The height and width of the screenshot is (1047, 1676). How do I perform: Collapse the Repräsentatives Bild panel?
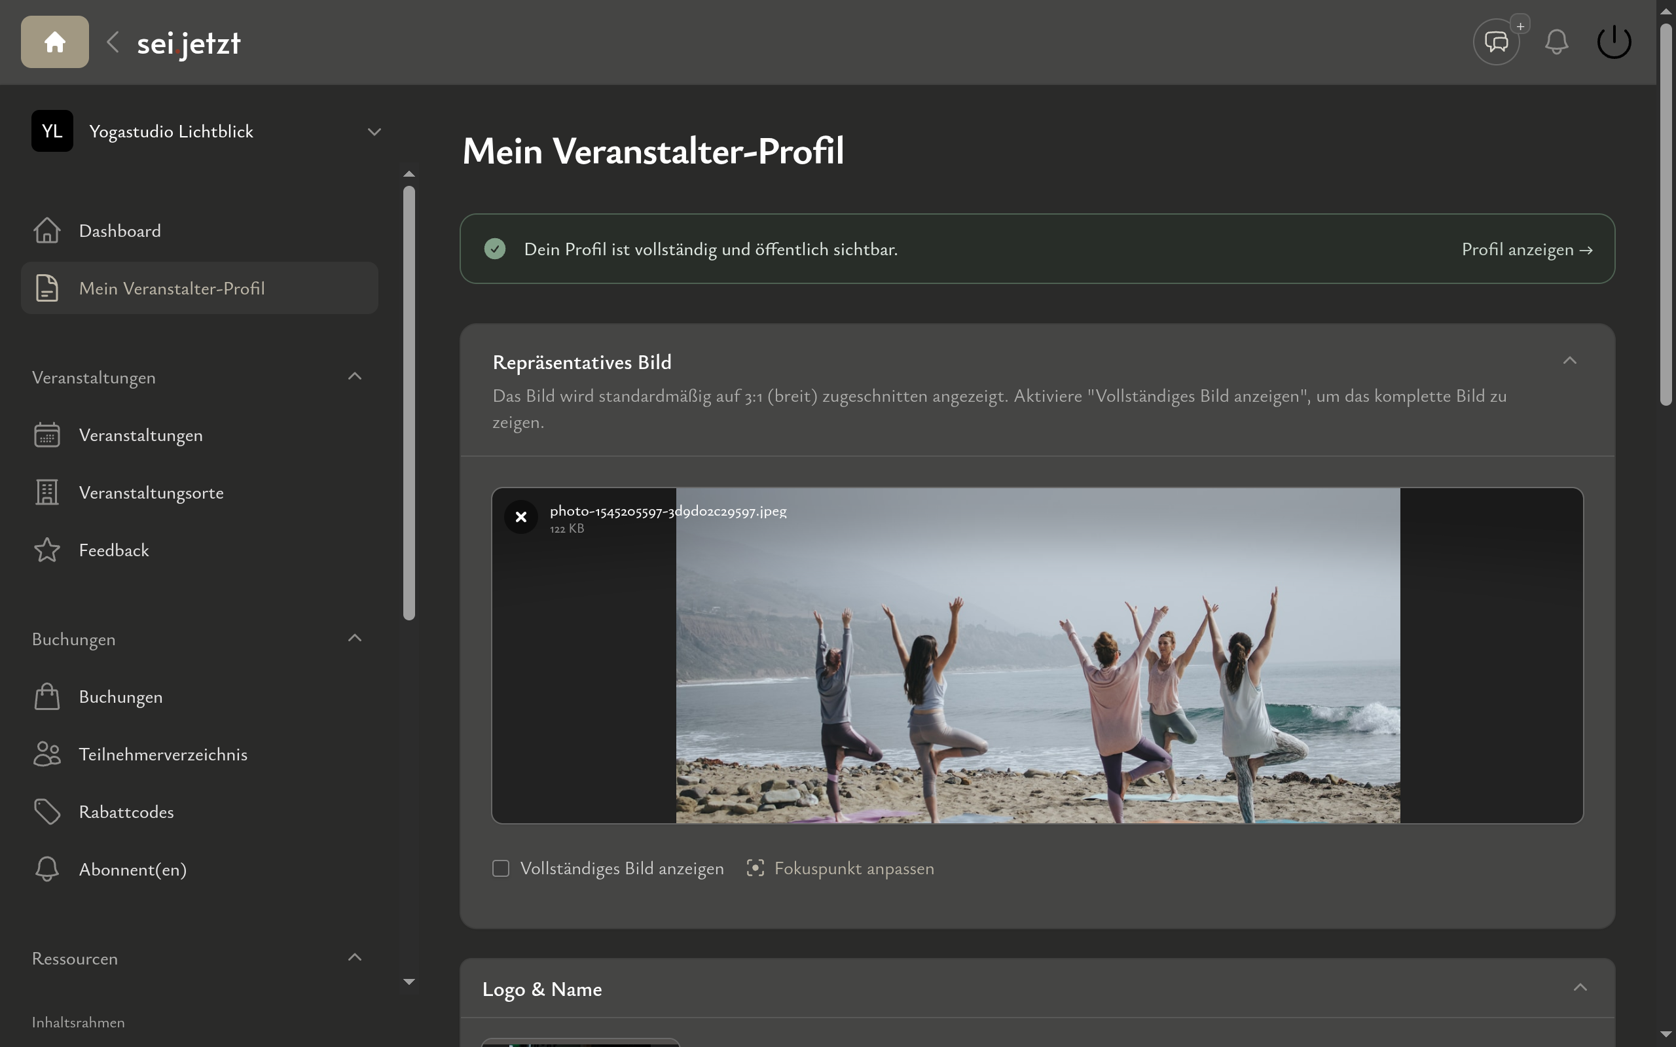point(1569,361)
